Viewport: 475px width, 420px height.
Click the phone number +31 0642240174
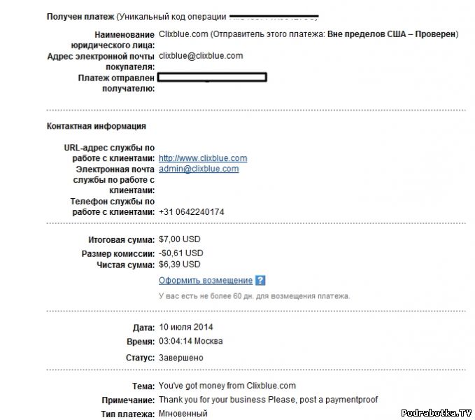[192, 211]
